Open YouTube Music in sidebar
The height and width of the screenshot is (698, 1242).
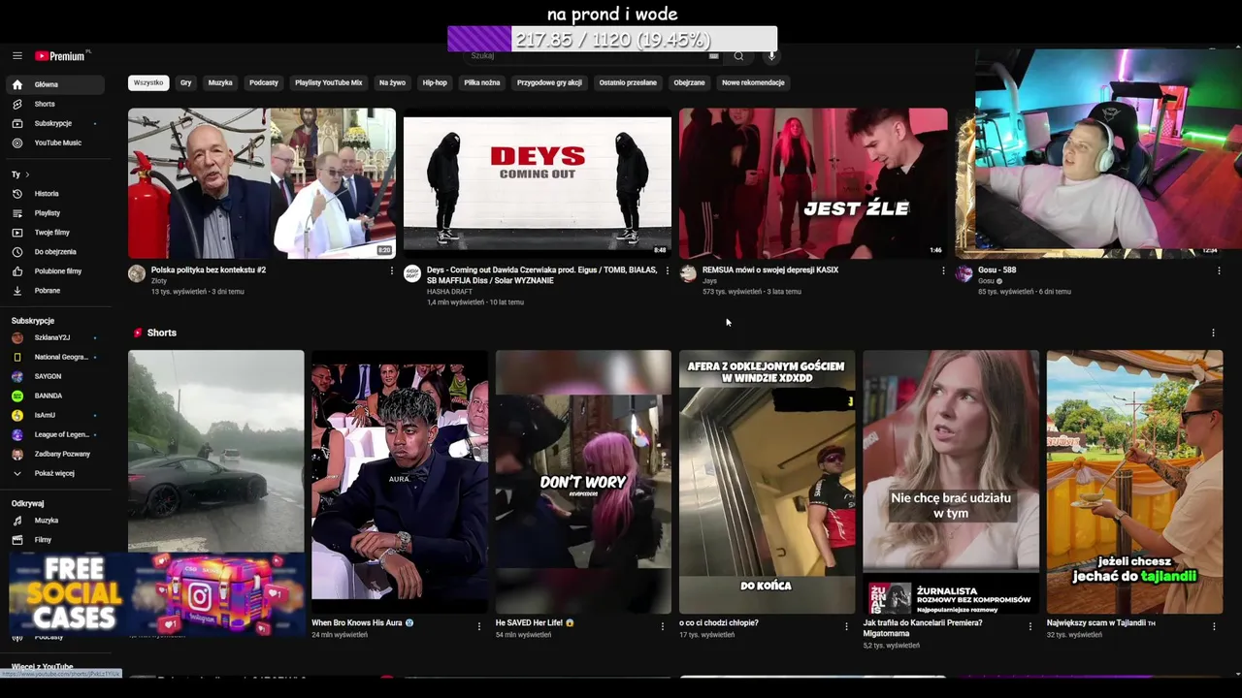pos(57,143)
